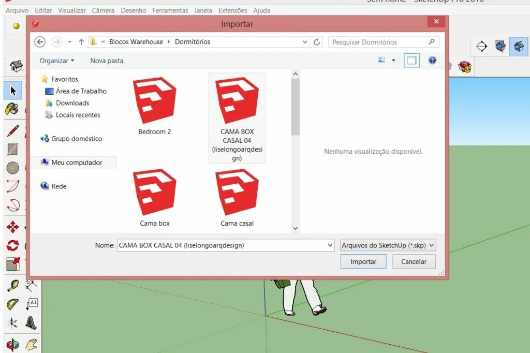Open the Câmera menu
The width and height of the screenshot is (530, 353).
tap(103, 10)
